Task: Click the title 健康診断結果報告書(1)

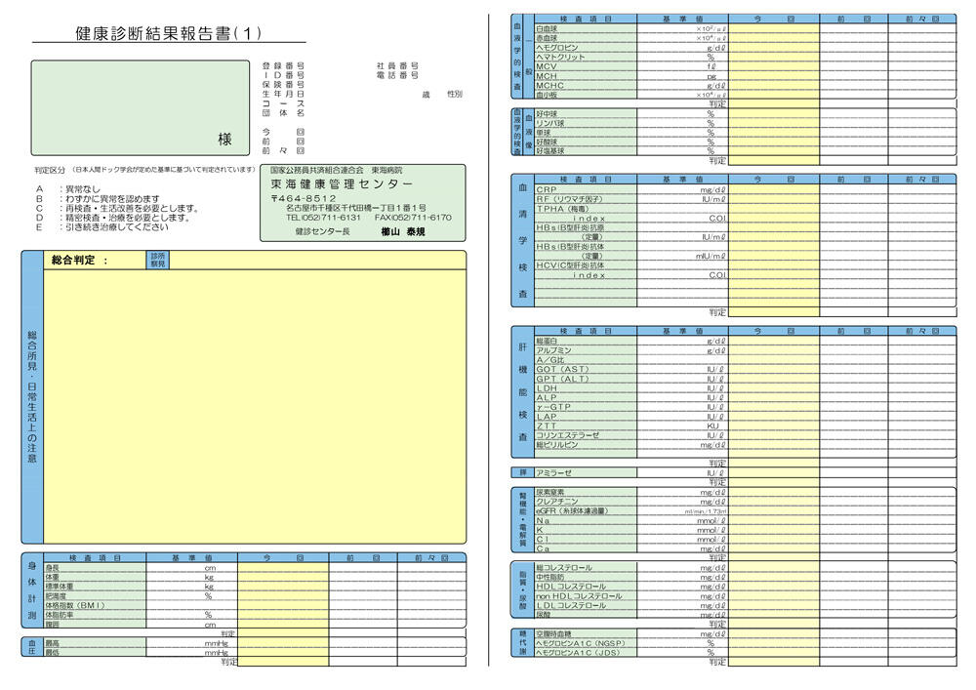Action: [168, 33]
